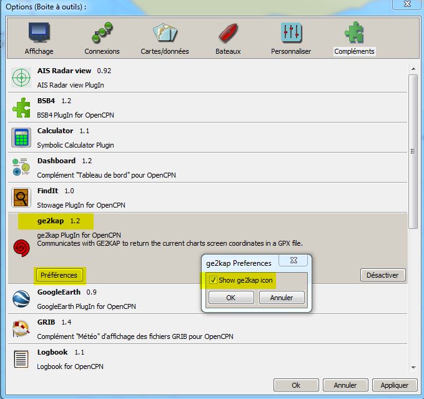Confirm ge2kap Preferences with OK
The image size is (424, 399).
tap(231, 298)
